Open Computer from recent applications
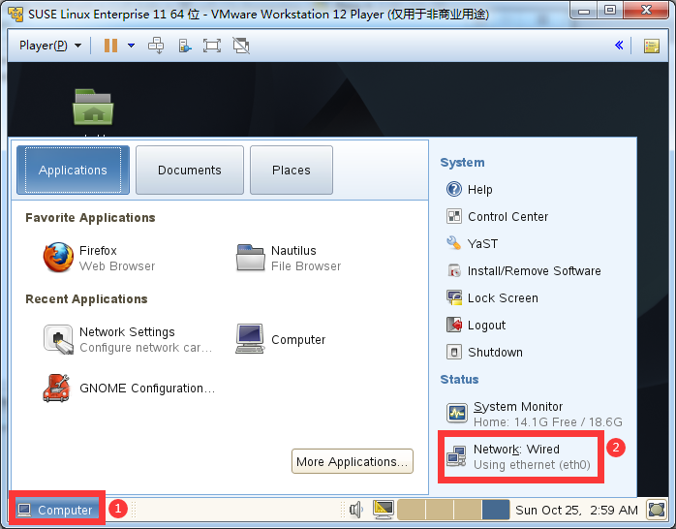The image size is (676, 529). point(281,339)
